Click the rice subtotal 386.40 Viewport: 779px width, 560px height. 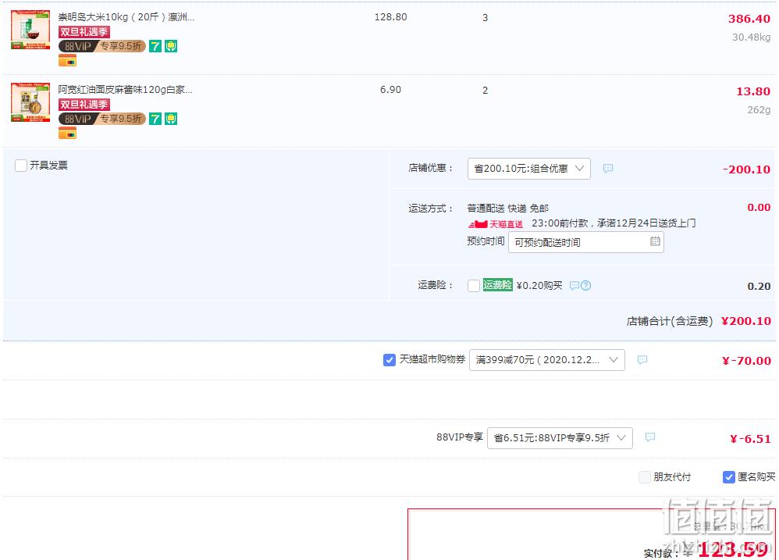(749, 19)
